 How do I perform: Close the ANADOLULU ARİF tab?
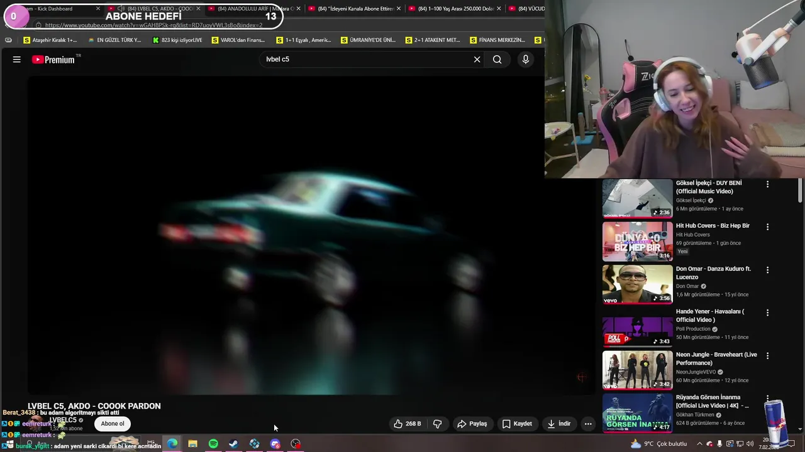299,9
